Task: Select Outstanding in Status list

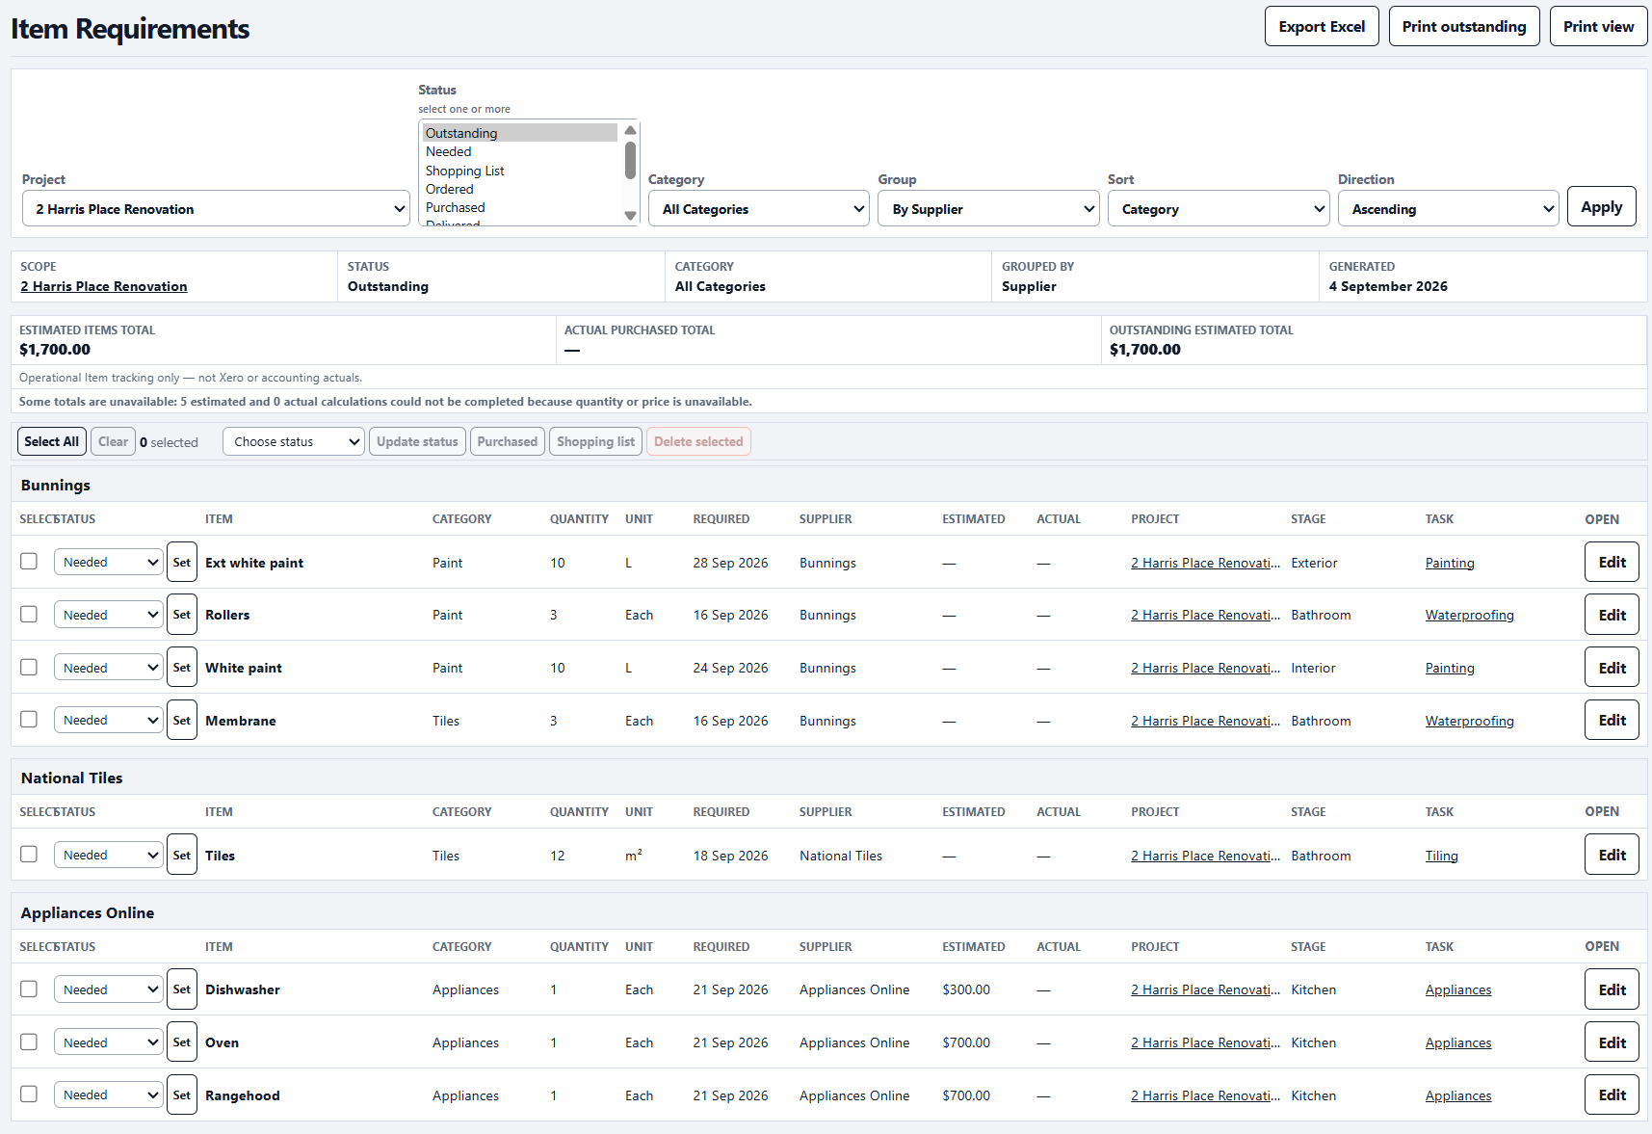Action: tap(519, 133)
